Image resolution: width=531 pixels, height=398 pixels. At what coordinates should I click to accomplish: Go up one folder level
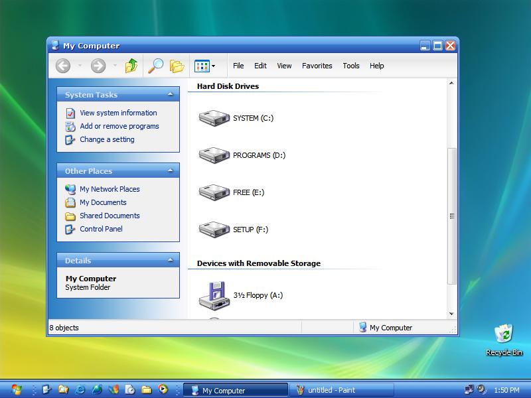click(x=131, y=66)
